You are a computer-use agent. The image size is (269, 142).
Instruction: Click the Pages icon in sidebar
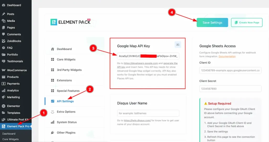[3, 28]
